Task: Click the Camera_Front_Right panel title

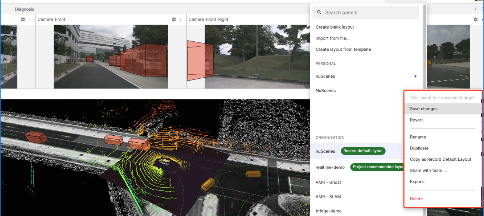Action: [x=209, y=19]
